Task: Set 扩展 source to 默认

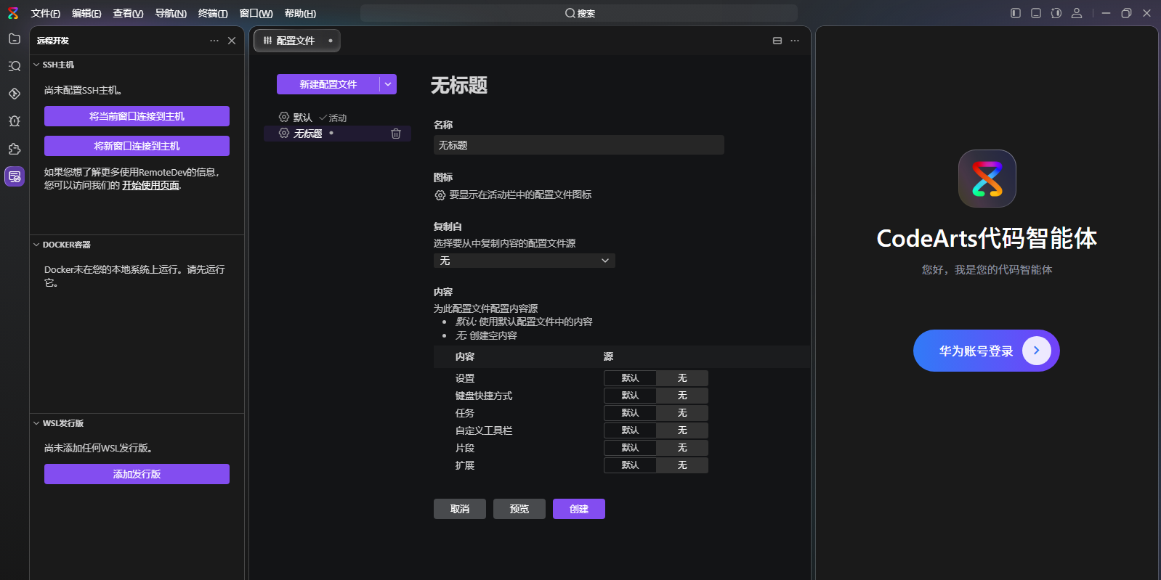Action: 630,465
